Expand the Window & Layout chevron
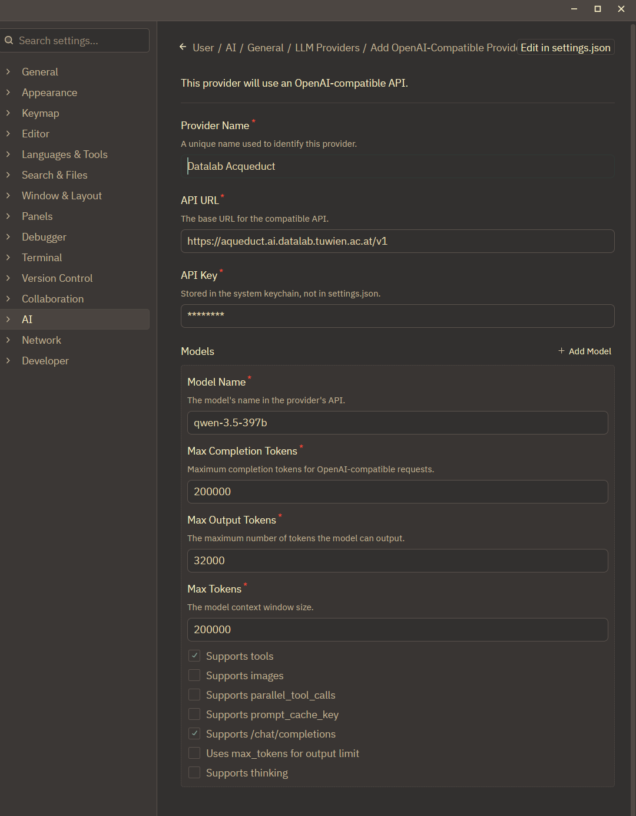This screenshot has width=636, height=816. click(x=8, y=195)
